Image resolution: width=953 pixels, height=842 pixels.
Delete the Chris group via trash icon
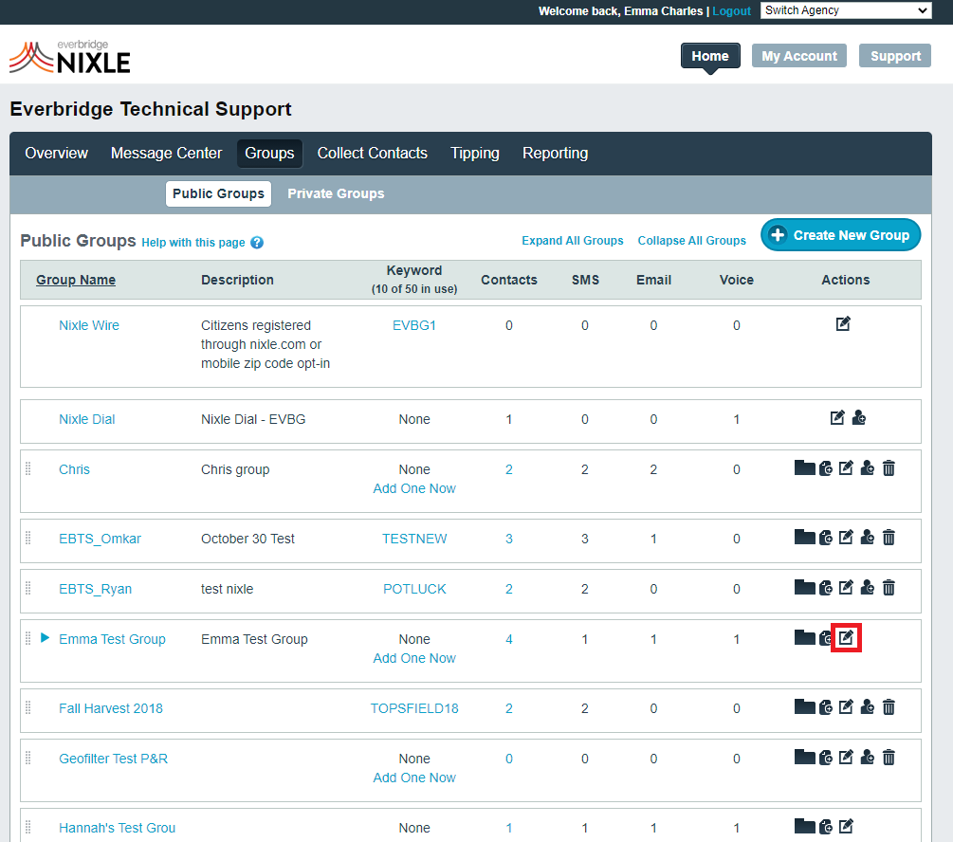[889, 468]
